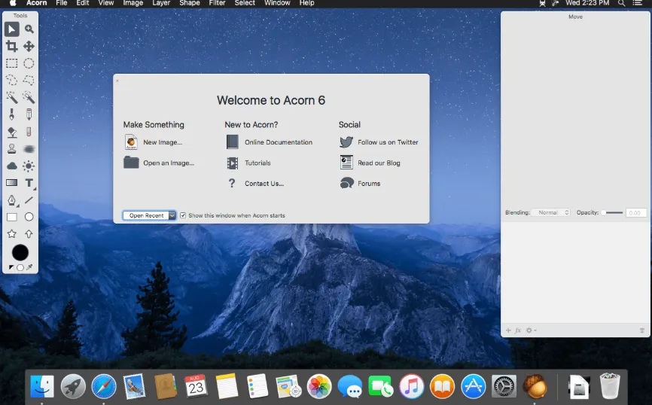
Task: Click the delete layer trash icon
Action: [x=642, y=330]
